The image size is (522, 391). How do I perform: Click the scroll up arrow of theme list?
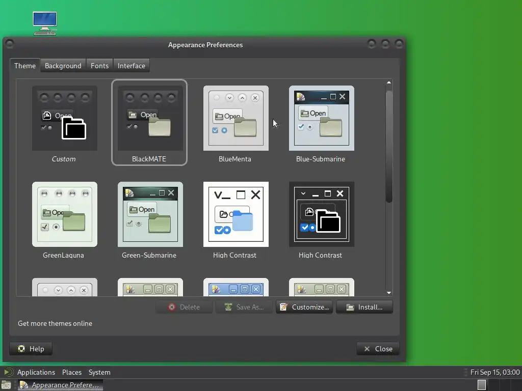tap(389, 82)
